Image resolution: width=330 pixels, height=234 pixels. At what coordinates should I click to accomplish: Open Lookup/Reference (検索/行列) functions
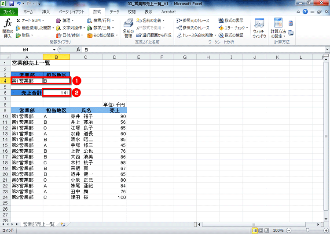(101, 20)
